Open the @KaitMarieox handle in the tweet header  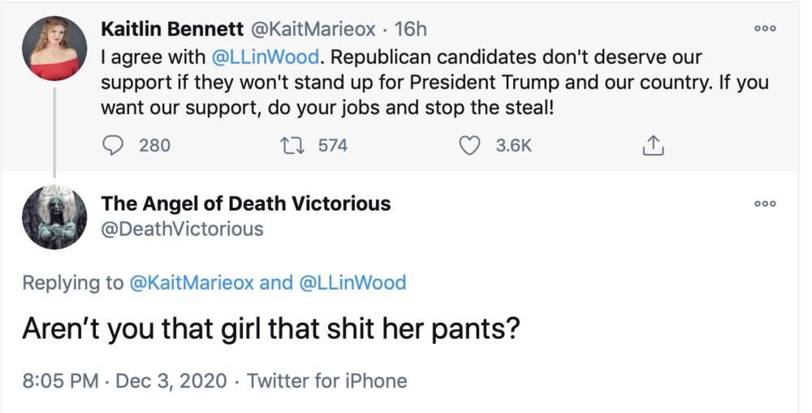pyautogui.click(x=313, y=29)
